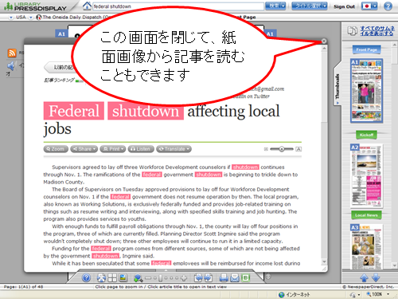Click the right A1 page tab
Image resolution: width=398 pixels, height=299 pixels.
tap(270, 34)
